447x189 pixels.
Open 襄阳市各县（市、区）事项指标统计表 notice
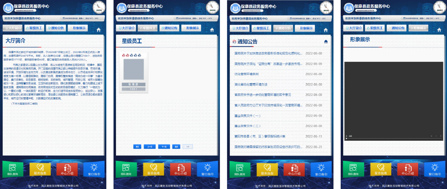260,136
